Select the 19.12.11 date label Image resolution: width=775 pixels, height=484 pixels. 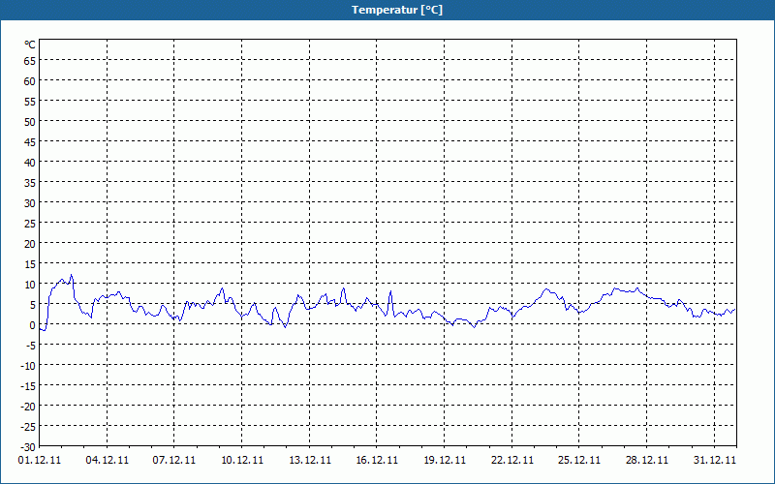pos(445,460)
